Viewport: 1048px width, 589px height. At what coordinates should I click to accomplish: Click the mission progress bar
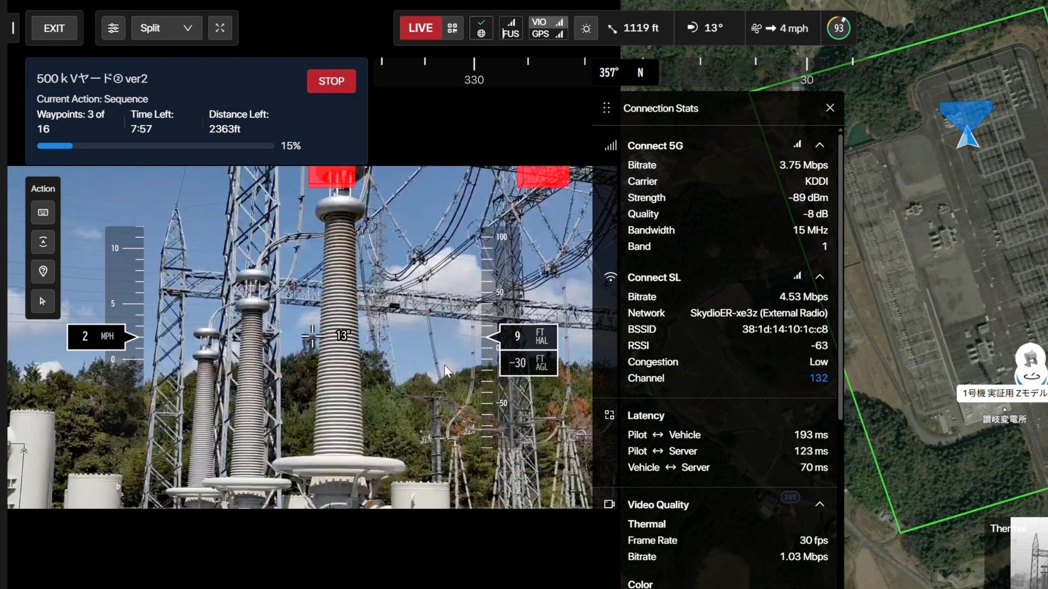(x=155, y=146)
